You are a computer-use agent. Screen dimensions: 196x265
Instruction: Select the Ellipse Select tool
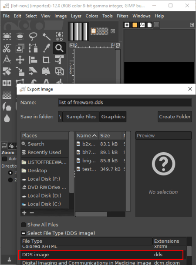pyautogui.click(x=20, y=37)
